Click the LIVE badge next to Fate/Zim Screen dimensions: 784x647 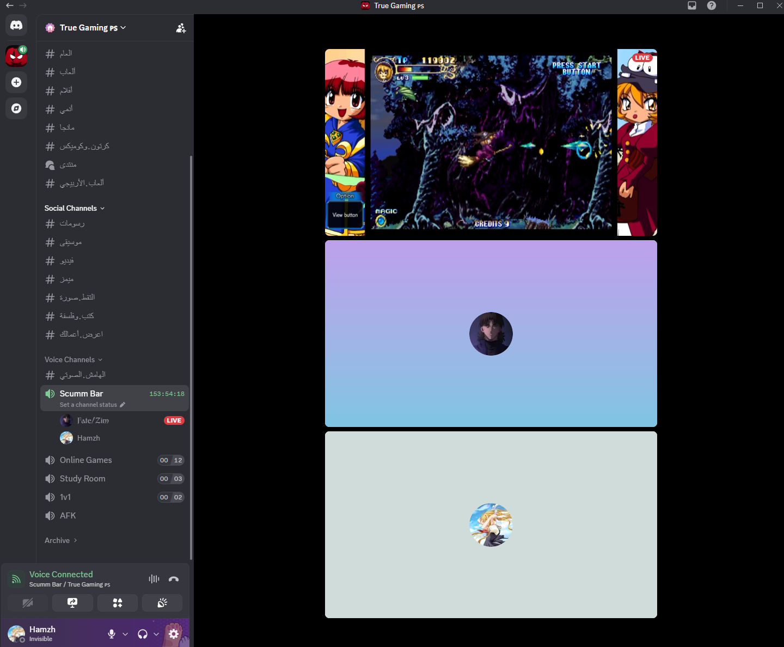pos(174,420)
